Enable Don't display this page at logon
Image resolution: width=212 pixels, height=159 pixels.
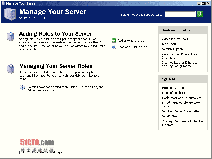pos(21,152)
